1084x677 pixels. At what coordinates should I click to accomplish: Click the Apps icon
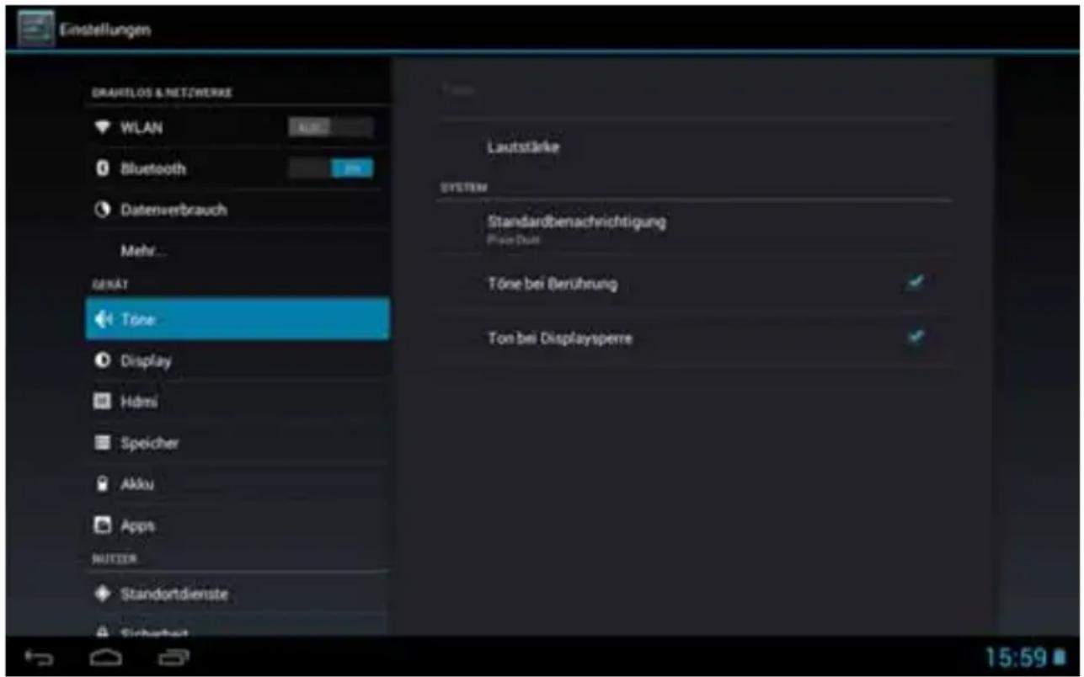click(103, 525)
